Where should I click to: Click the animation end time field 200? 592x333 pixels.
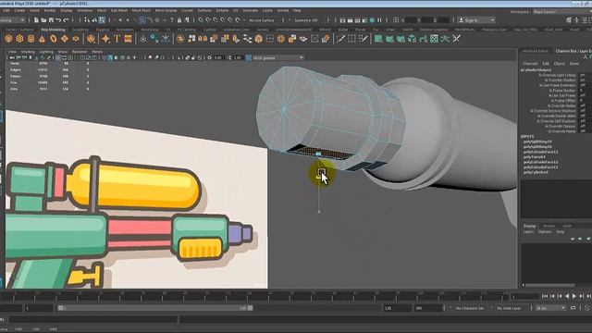point(428,308)
